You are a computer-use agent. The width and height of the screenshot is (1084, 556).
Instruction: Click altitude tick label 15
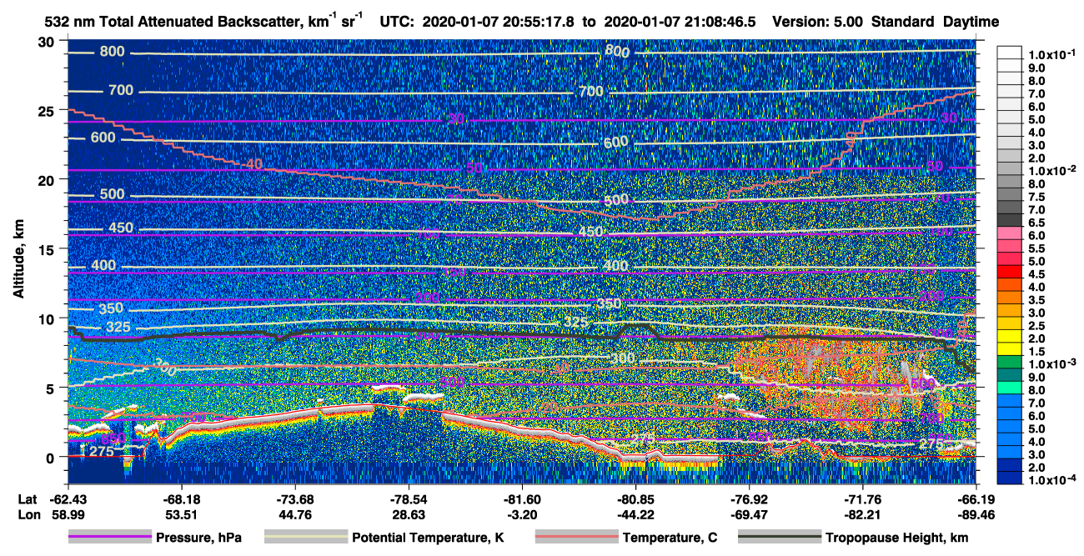pos(48,249)
